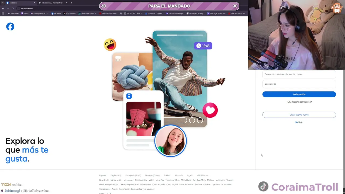
Task: Open the new tab plus button
Action: pyautogui.click(x=71, y=3)
